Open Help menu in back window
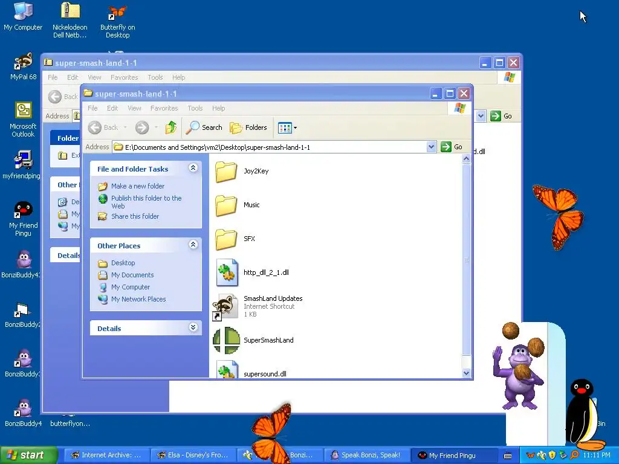Image resolution: width=619 pixels, height=464 pixels. (x=178, y=77)
